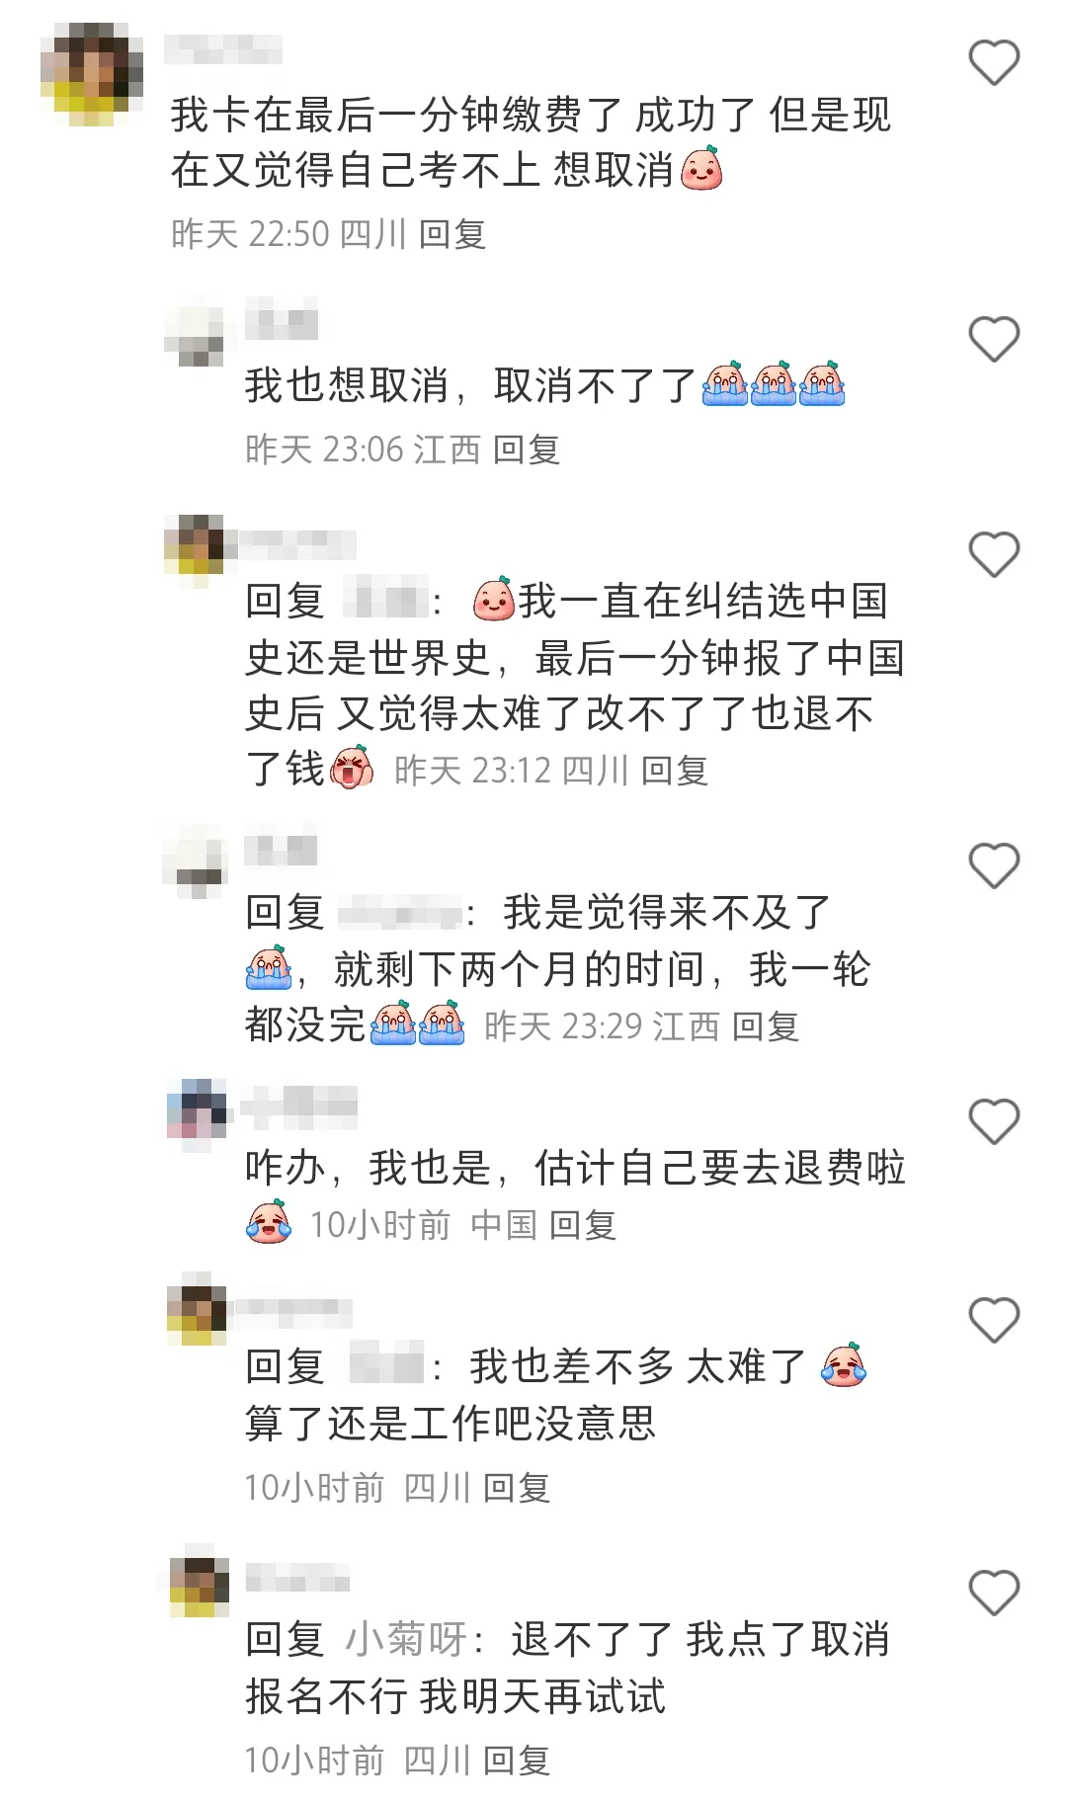Open the 小菊呀 mentioned user link
This screenshot has height=1803, width=1067.
coord(406,1640)
